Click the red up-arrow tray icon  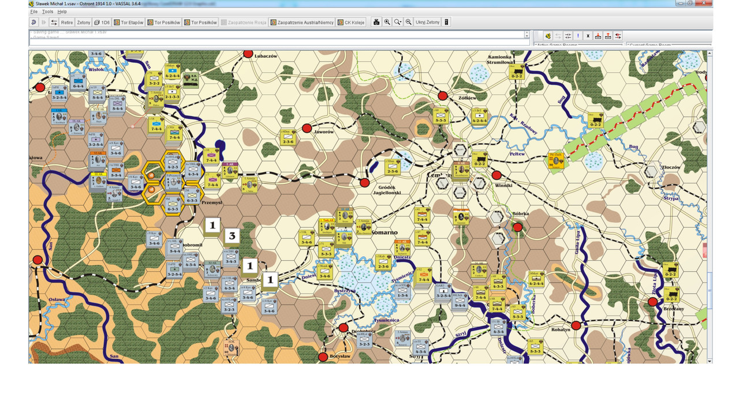(608, 36)
